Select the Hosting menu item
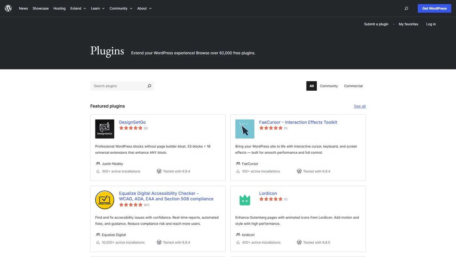The image size is (456, 257). 59,8
